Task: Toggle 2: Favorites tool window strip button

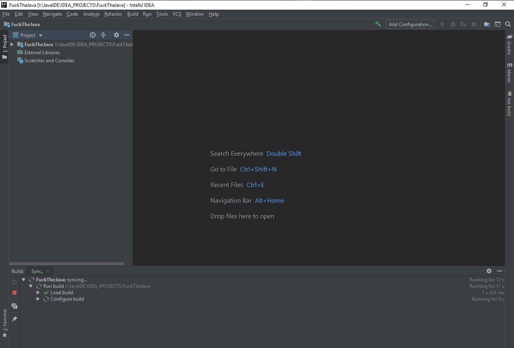Action: 4,323
